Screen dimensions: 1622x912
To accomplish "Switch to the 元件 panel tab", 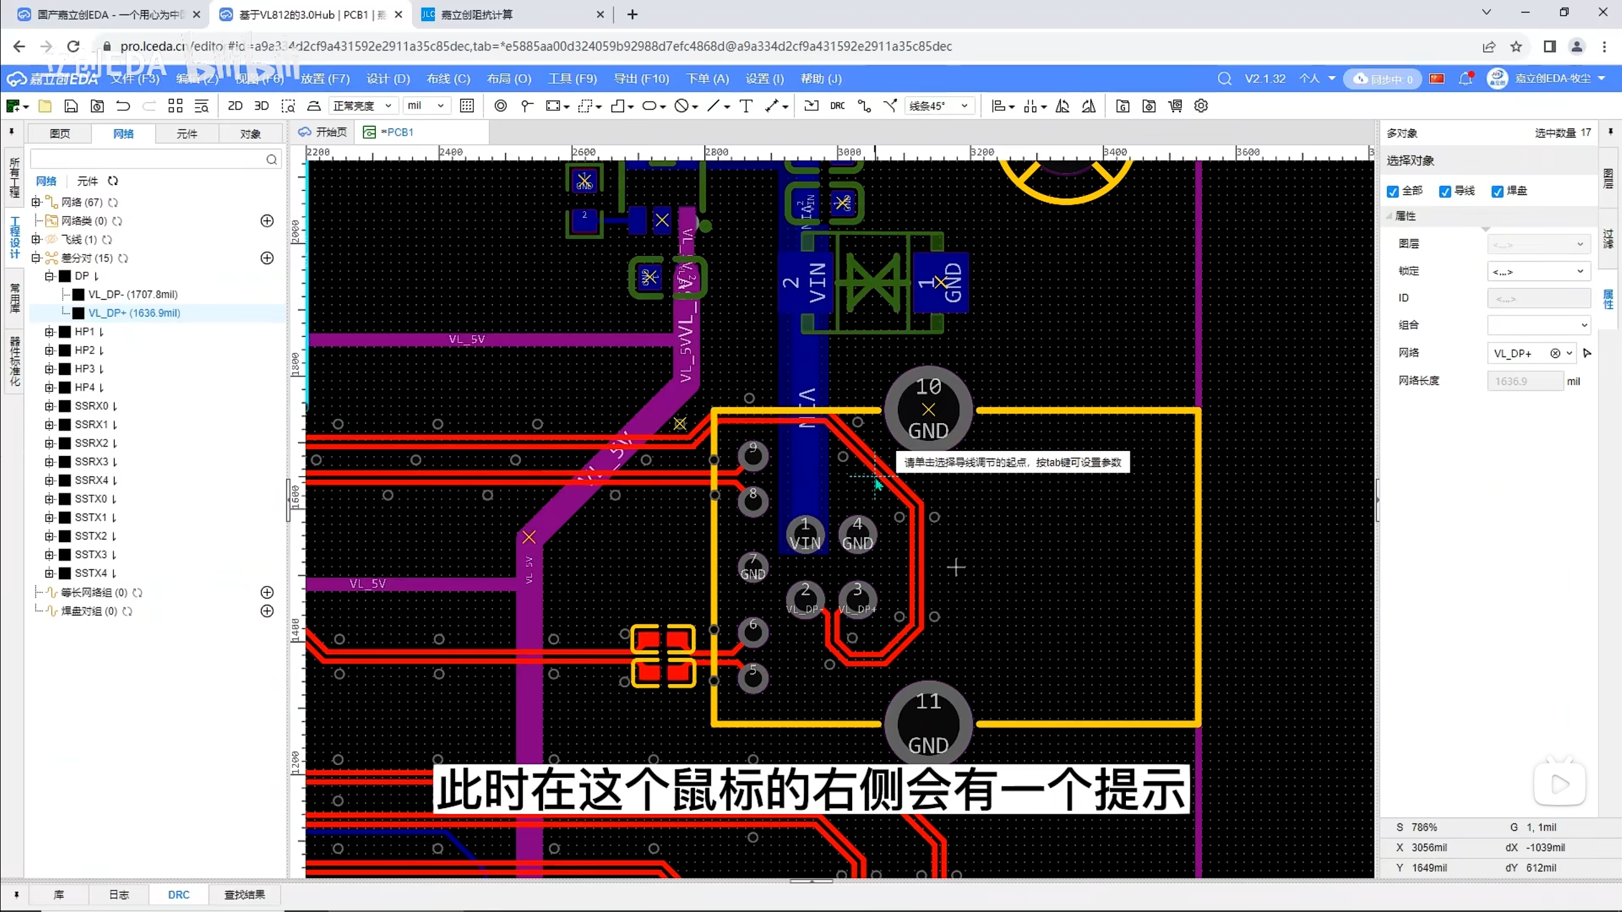I will tap(187, 134).
